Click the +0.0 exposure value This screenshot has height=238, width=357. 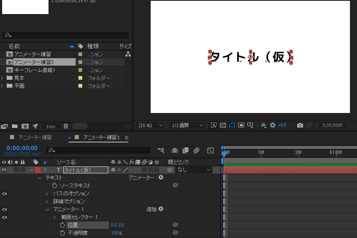pyautogui.click(x=282, y=125)
